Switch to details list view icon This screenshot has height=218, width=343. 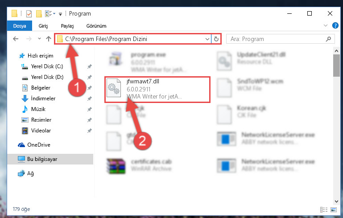click(324, 210)
